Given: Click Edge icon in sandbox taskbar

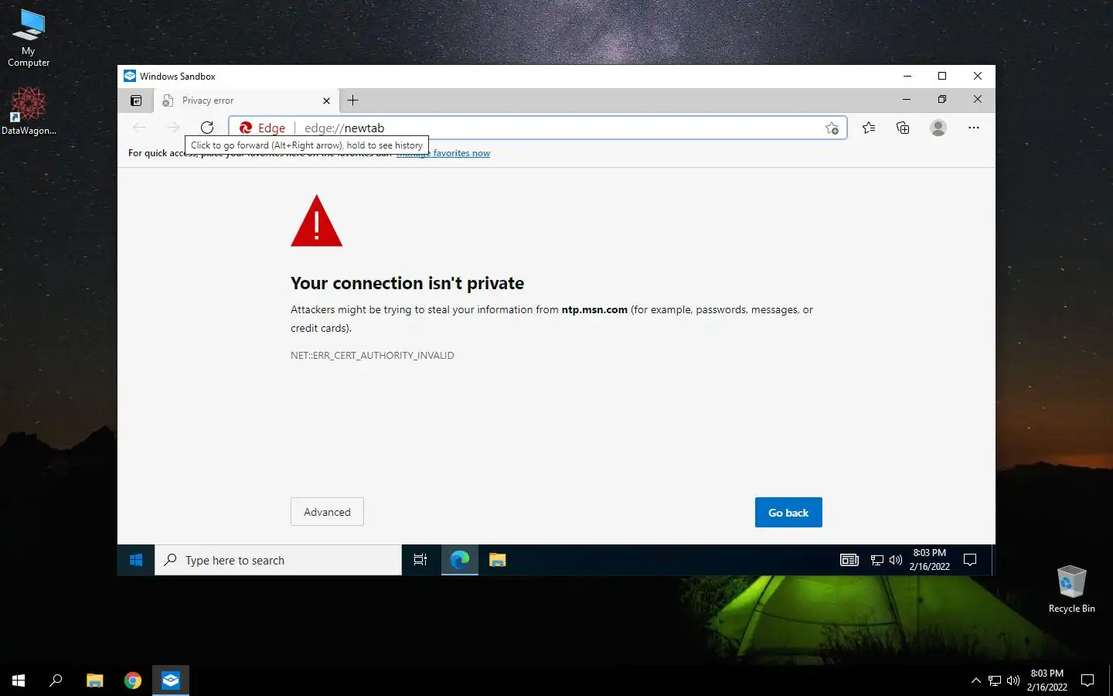Looking at the screenshot, I should [460, 560].
